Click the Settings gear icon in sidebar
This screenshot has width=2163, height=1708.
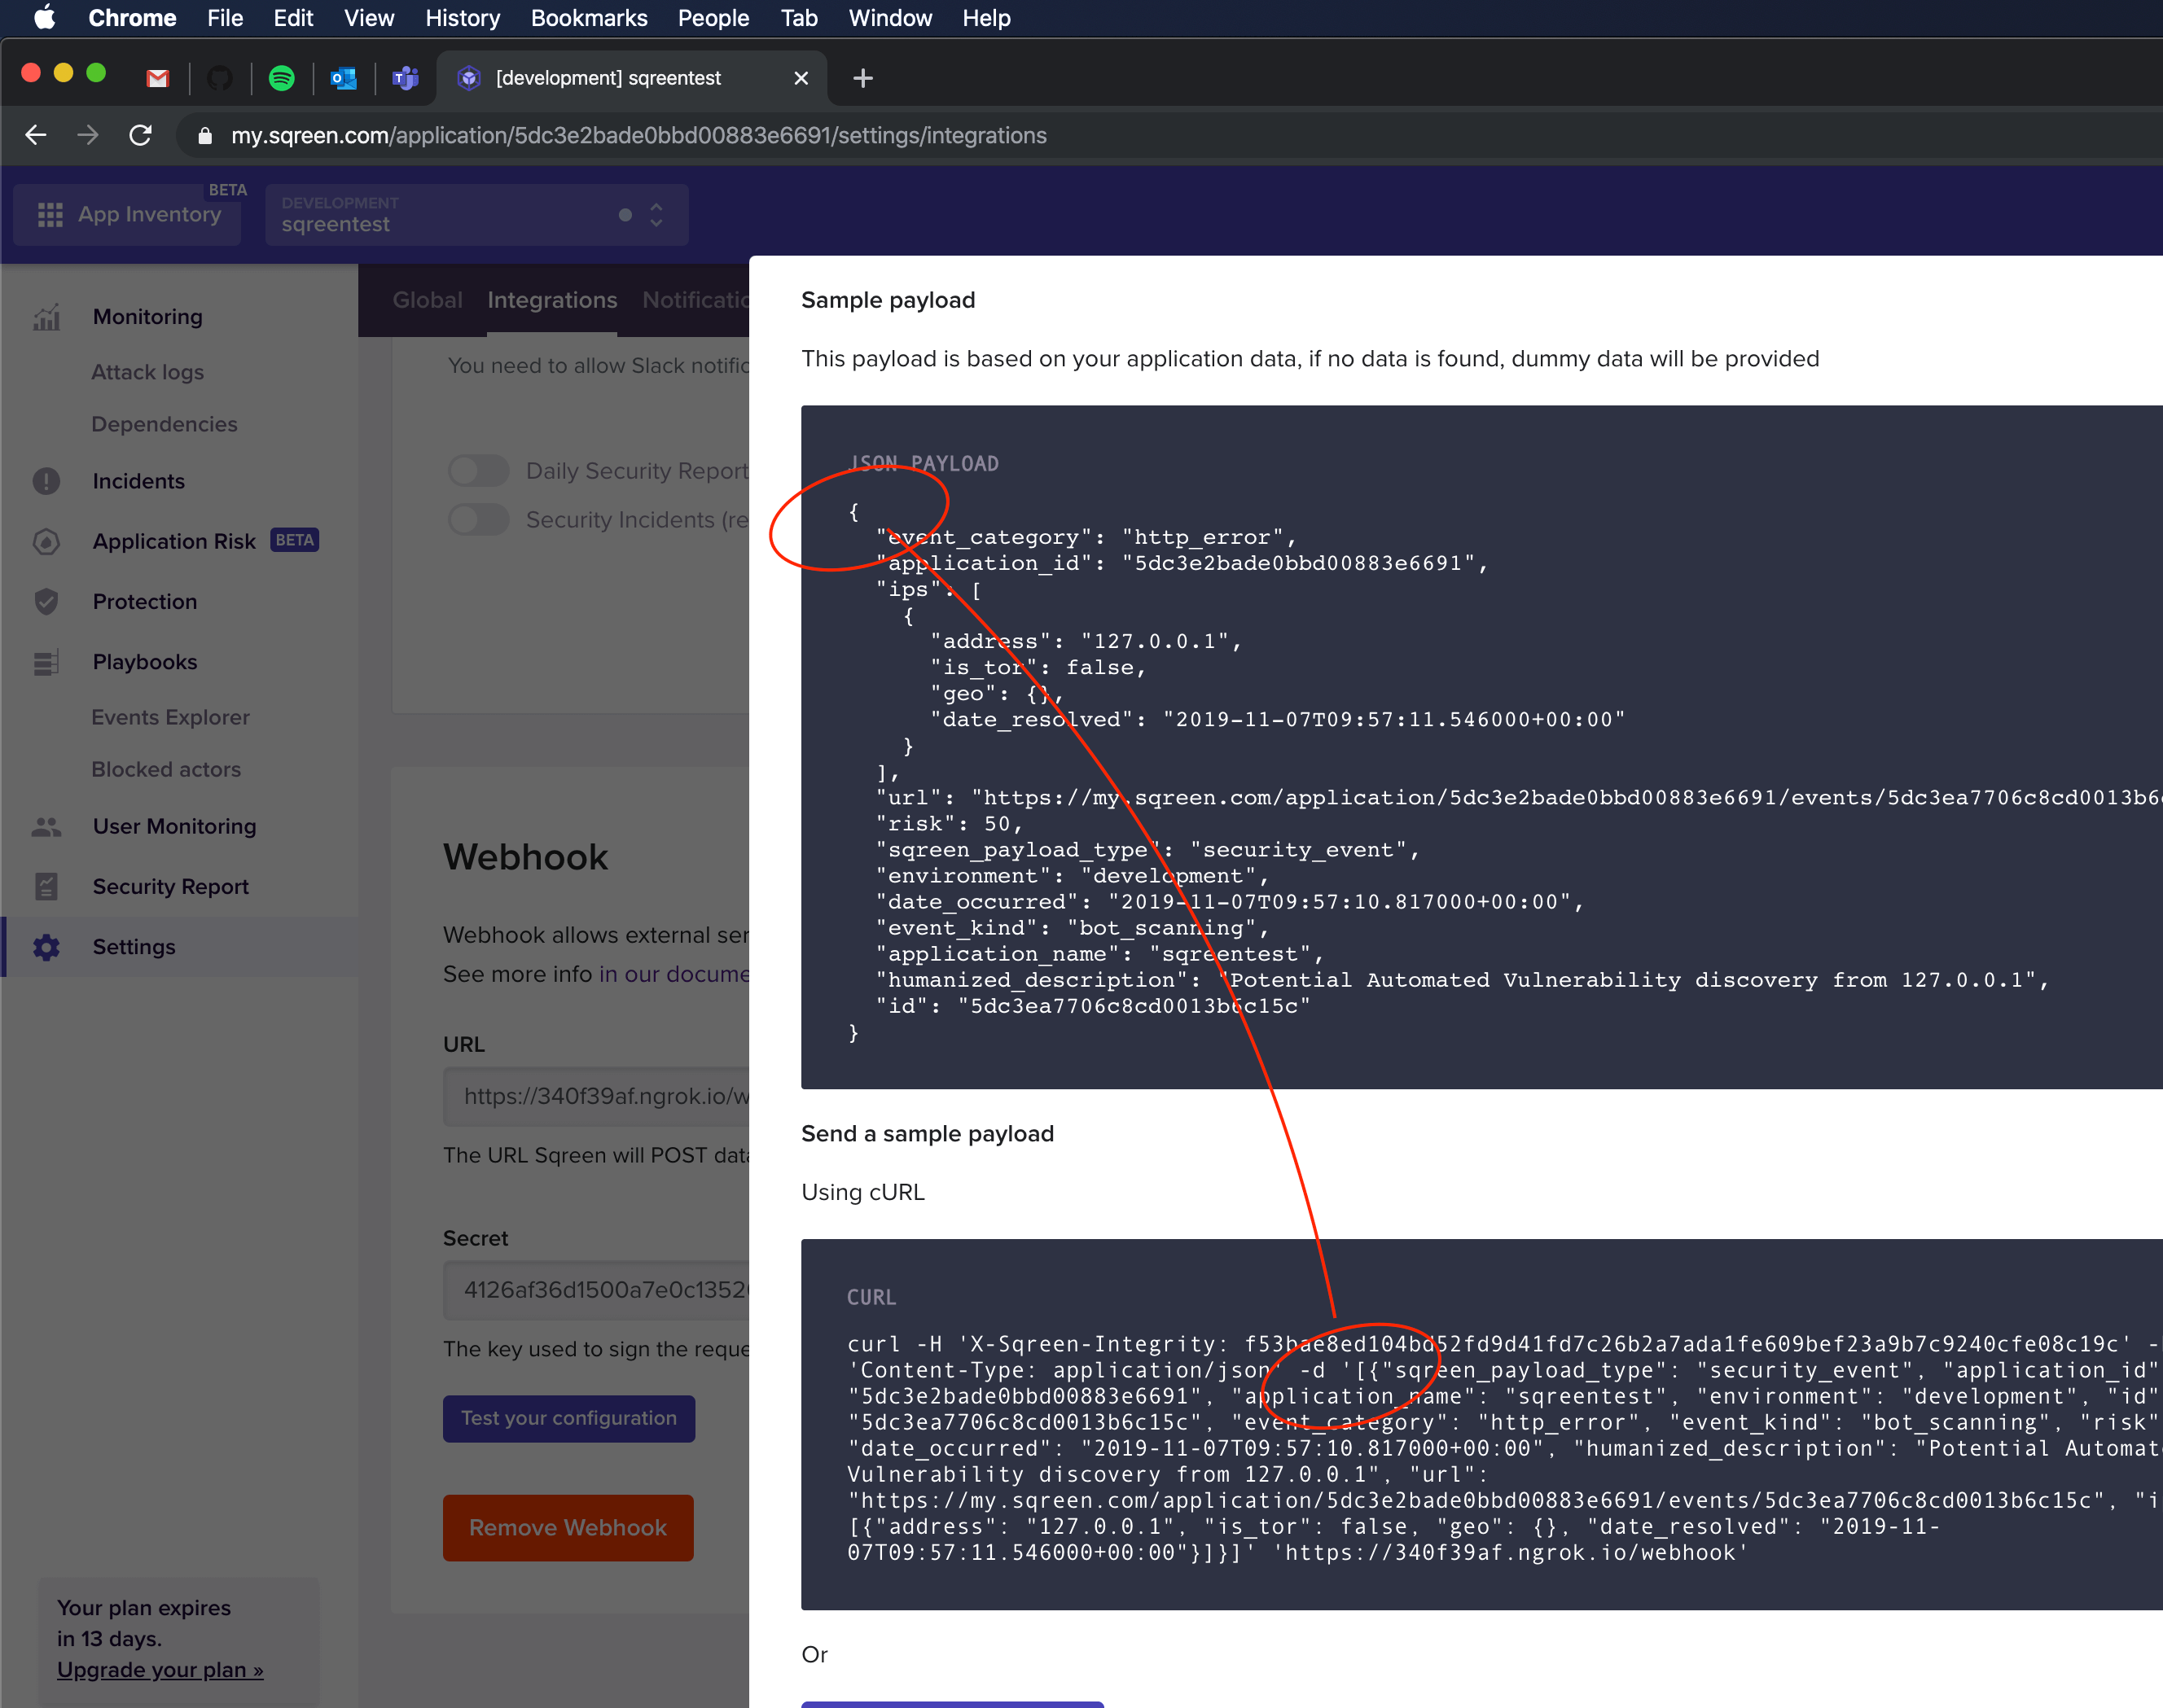tap(46, 946)
